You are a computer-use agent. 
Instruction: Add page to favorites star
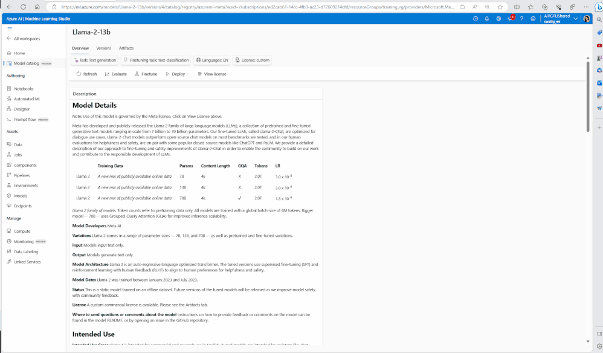[500, 7]
